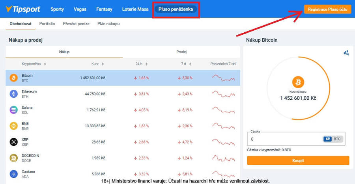Click DOGECOIN price 1,989 Kč

tap(98, 158)
